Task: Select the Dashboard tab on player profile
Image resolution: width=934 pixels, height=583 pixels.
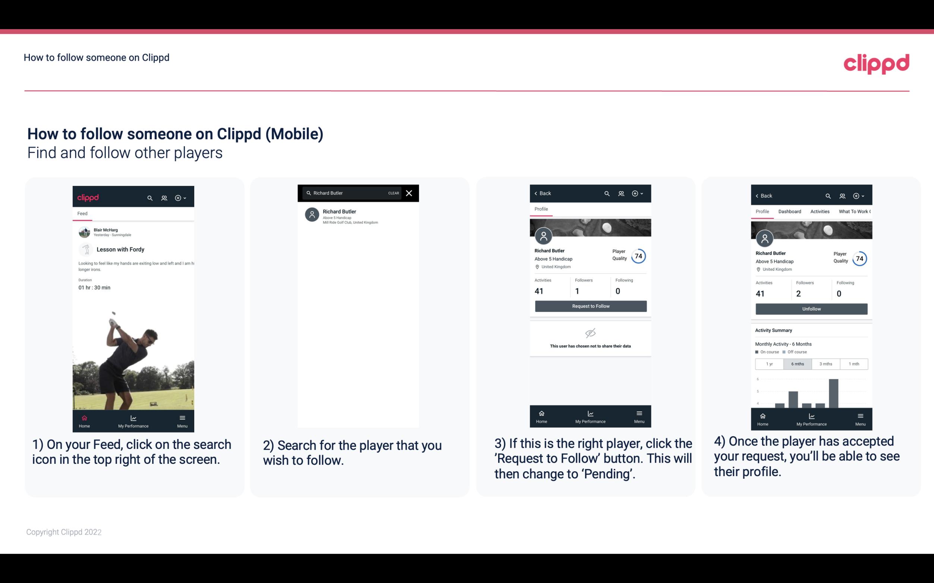Action: (790, 211)
